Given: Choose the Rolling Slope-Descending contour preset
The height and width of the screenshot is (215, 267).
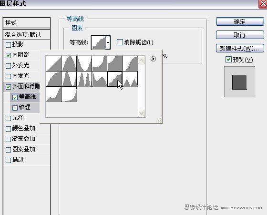Looking at the screenshot, I should click(100, 79).
